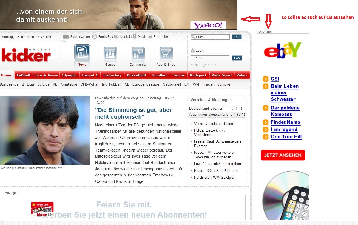358x225 pixels.
Task: Select the Home tab
Action: click(6, 75)
